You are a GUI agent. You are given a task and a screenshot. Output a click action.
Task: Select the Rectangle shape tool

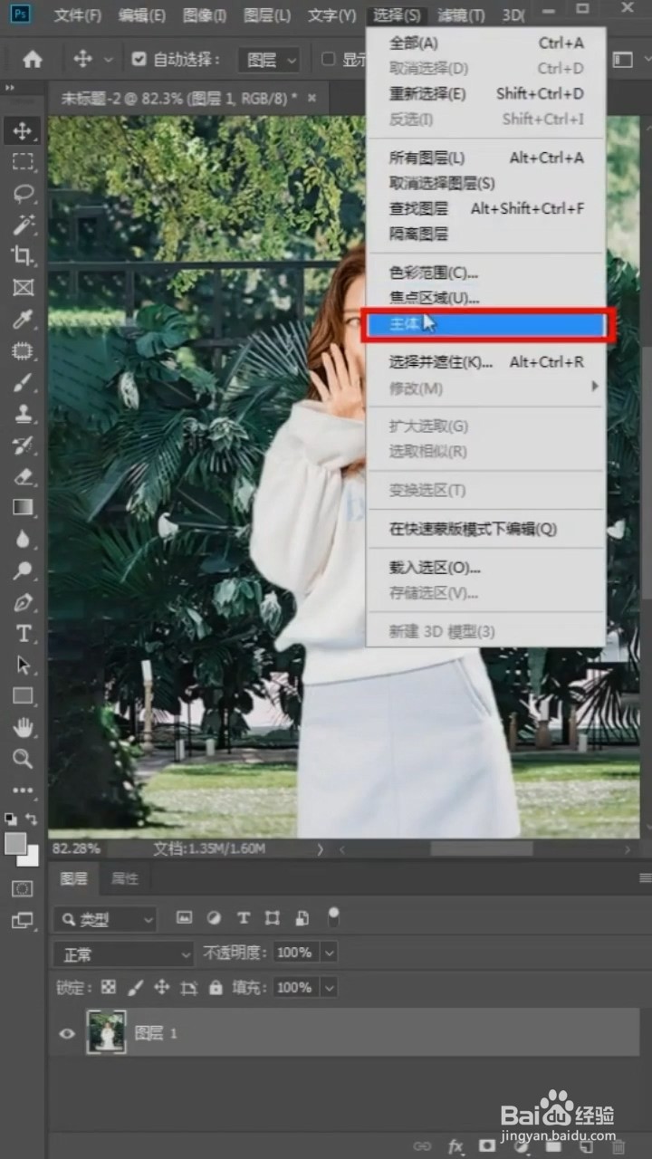23,696
